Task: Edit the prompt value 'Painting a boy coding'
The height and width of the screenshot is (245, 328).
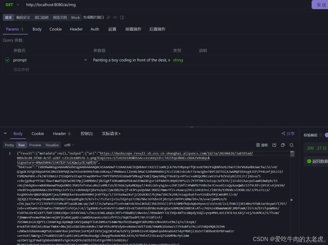Action: [132, 60]
